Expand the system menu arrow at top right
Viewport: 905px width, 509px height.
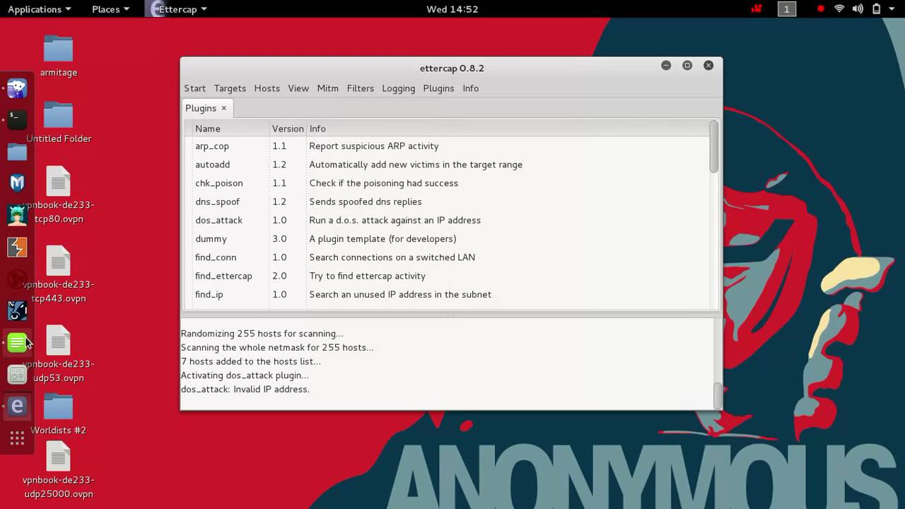tap(893, 9)
